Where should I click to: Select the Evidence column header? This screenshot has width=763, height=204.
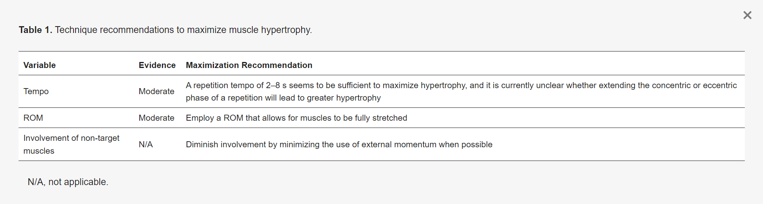pos(157,65)
